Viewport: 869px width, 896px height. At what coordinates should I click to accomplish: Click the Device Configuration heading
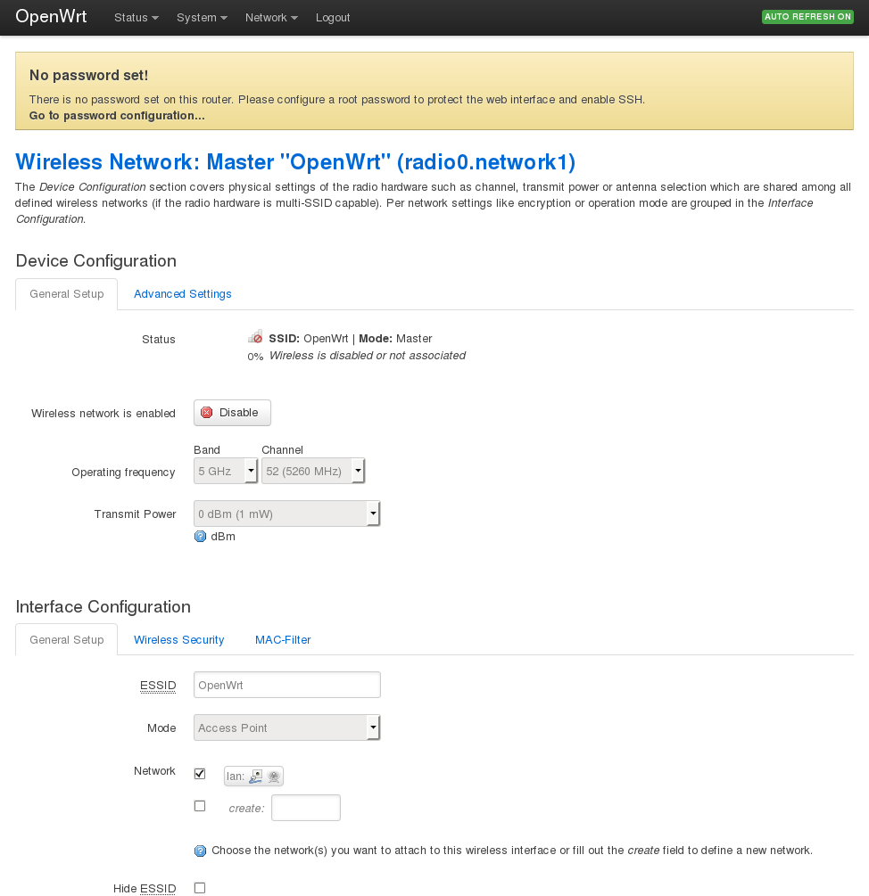[x=96, y=260]
